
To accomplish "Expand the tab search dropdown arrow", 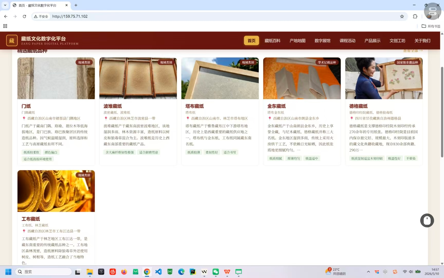I will click(5, 5).
